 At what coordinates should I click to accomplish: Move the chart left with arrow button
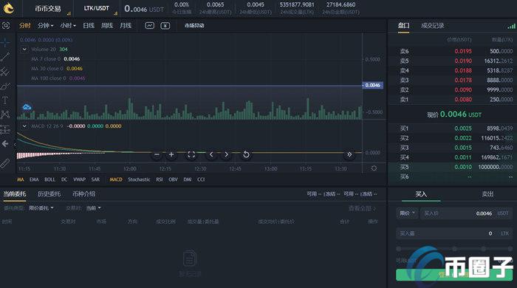click(x=211, y=154)
